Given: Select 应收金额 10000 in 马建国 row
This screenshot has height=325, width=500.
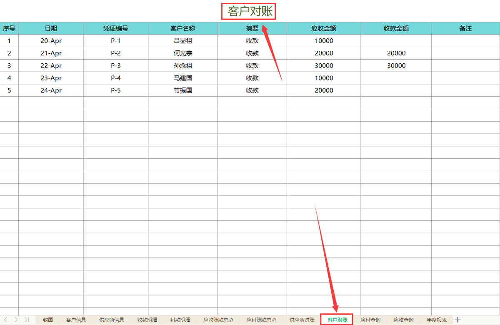Looking at the screenshot, I should [324, 78].
